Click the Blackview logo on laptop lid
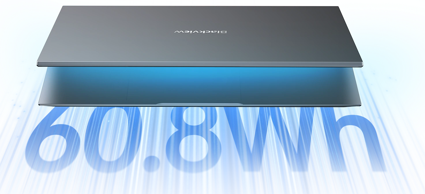 click(x=200, y=31)
